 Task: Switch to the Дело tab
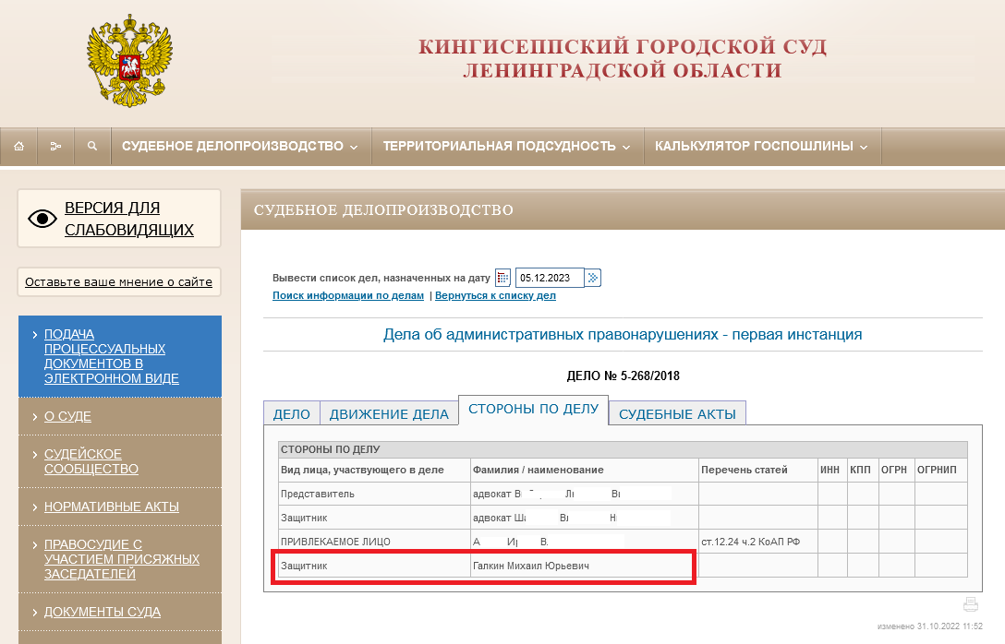pos(291,414)
